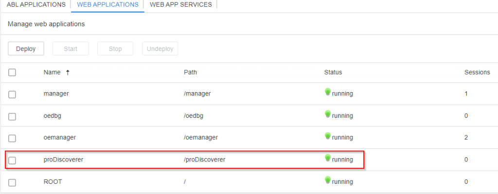This screenshot has height=194, width=498.
Task: Click the proDiscoverer running status icon
Action: [327, 158]
